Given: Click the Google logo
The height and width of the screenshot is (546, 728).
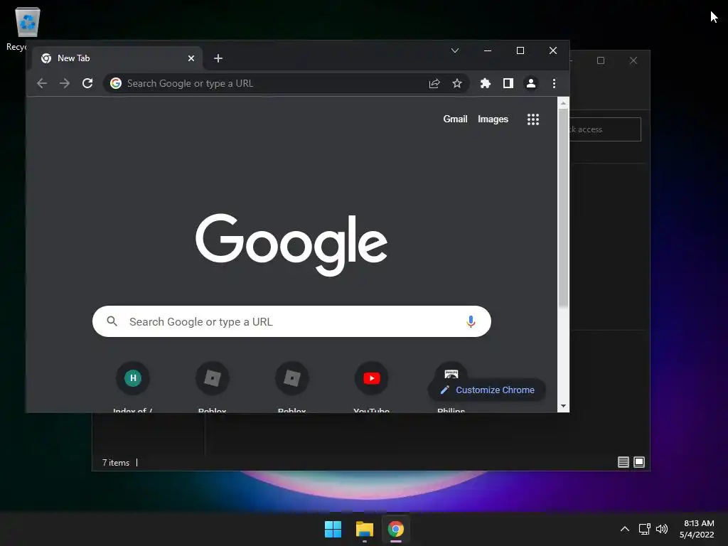Looking at the screenshot, I should [x=291, y=245].
